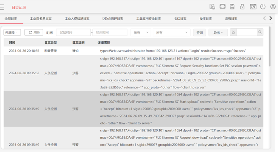
Task: Open the 导出 export dropdown
Action: pyautogui.click(x=218, y=33)
